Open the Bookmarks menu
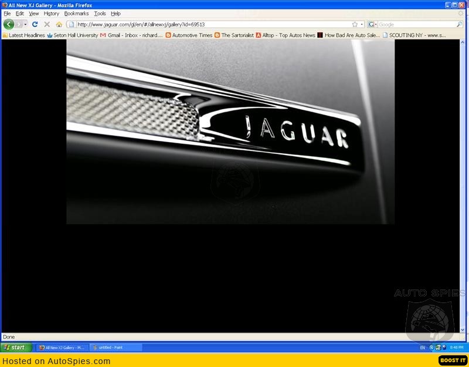The height and width of the screenshot is (367, 469). 76,14
